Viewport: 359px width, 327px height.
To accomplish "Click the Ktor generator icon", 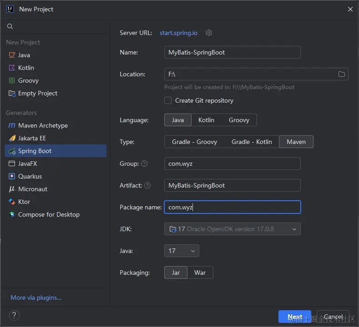I will [x=12, y=202].
